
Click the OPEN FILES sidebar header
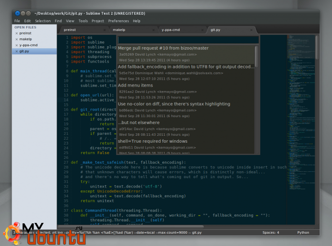tap(25, 28)
